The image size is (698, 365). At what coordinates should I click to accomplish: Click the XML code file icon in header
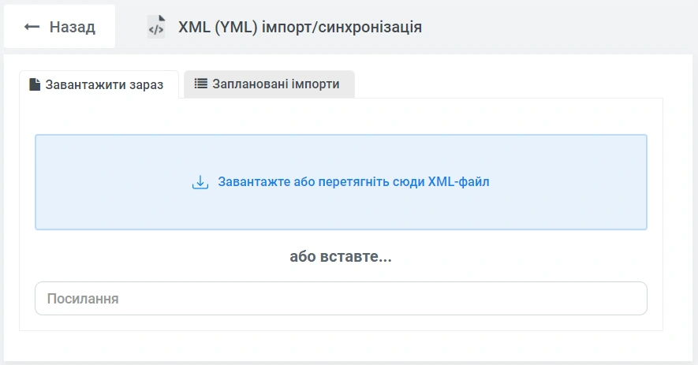point(156,27)
